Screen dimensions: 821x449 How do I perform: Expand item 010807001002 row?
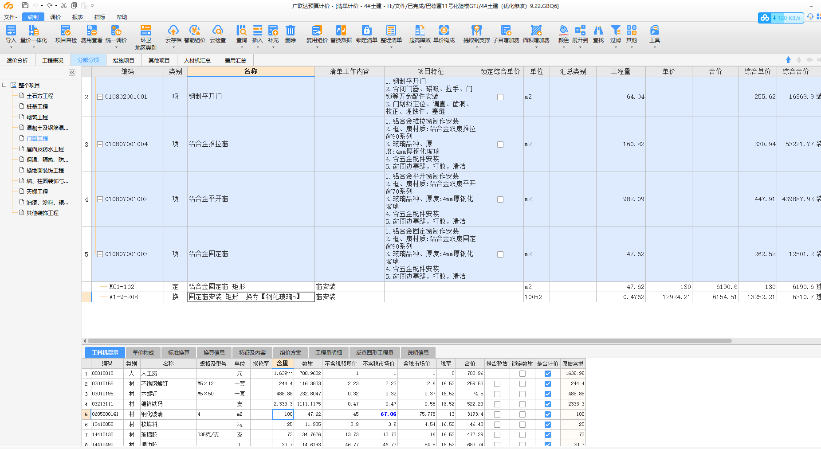pos(100,199)
